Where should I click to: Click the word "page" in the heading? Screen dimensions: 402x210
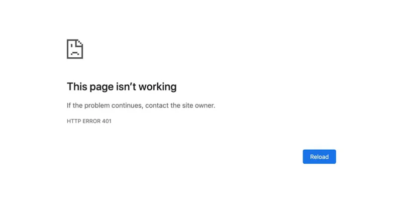pyautogui.click(x=101, y=87)
